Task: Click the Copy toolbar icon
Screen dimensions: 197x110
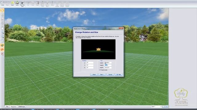Action: pos(33,3)
